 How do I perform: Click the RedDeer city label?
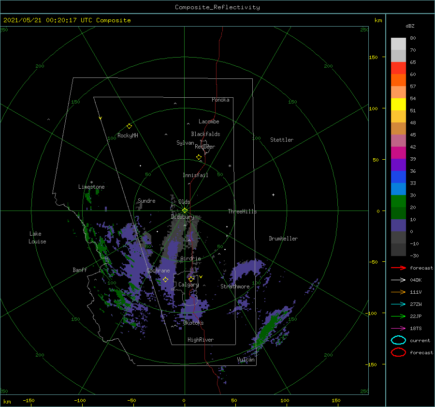click(x=205, y=147)
